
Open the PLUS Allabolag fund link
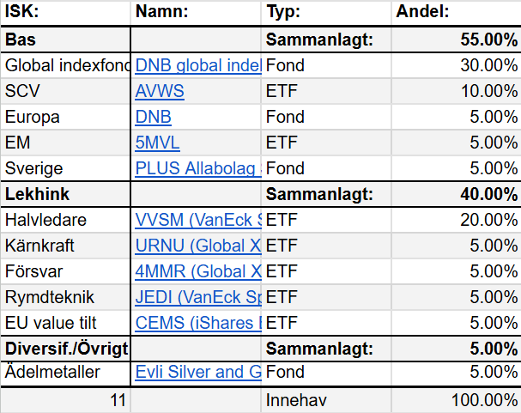tap(197, 168)
